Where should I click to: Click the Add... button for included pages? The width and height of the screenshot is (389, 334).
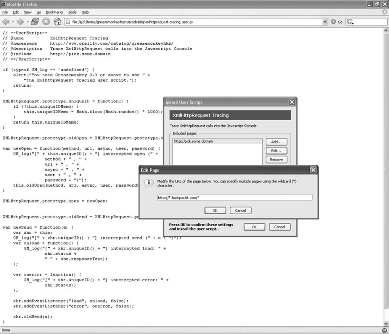coord(276,141)
